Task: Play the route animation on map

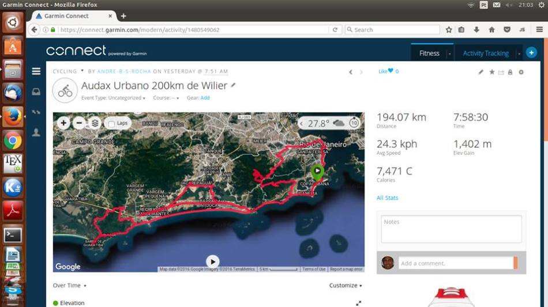Action: [x=212, y=261]
